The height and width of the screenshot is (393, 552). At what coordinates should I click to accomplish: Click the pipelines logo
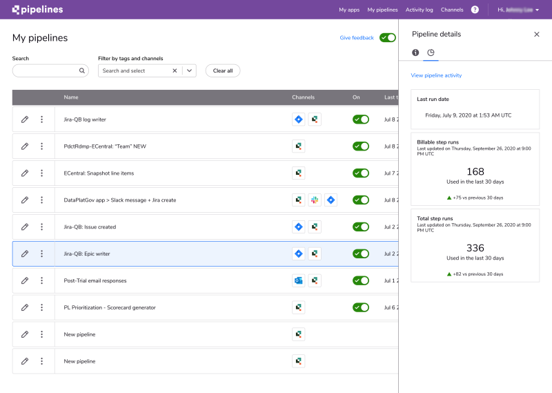[x=38, y=10]
